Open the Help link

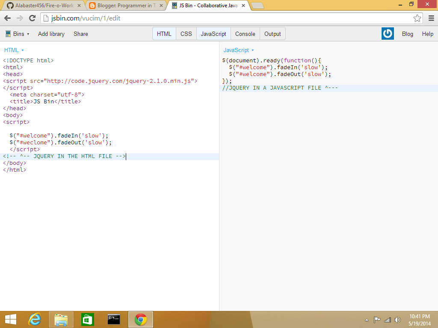coord(427,34)
